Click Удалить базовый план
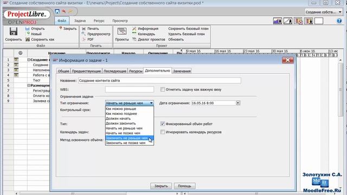Viewport: 347px width, 195px height. point(187,34)
